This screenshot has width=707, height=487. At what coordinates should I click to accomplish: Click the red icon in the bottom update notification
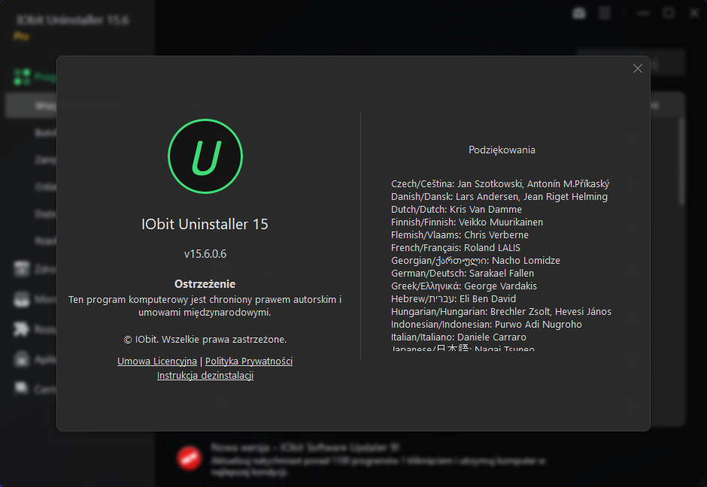click(x=190, y=458)
